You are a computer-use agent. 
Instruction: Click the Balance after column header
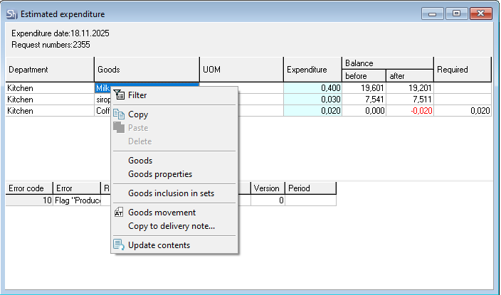point(409,76)
